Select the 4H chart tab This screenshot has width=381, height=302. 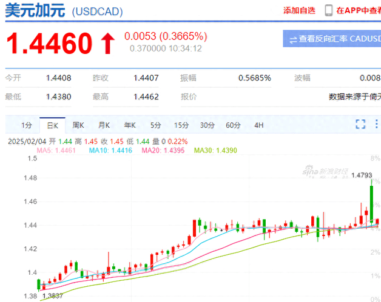[259, 125]
